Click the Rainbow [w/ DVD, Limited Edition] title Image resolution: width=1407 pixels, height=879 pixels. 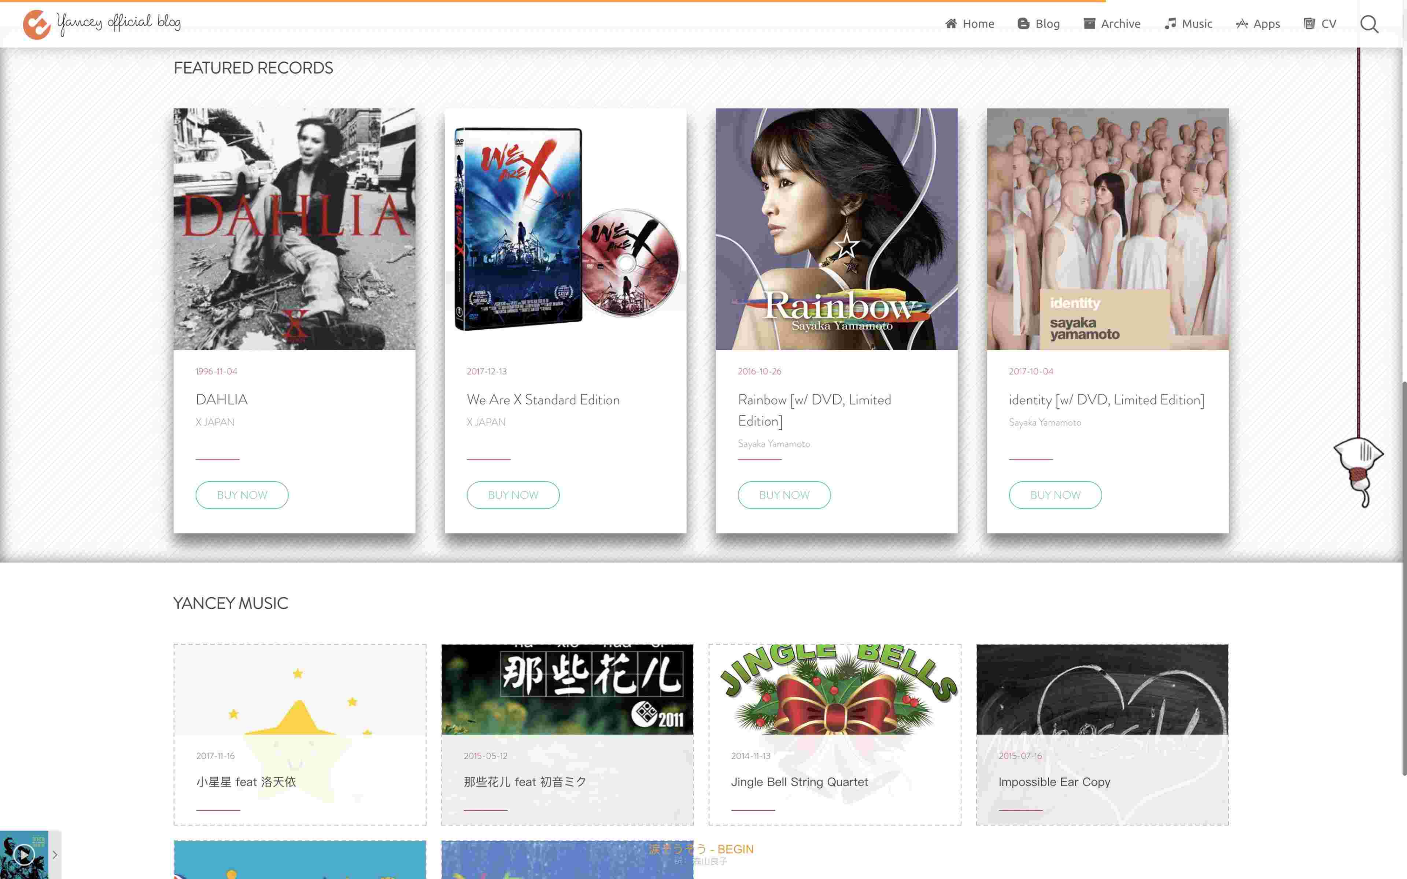(x=815, y=410)
